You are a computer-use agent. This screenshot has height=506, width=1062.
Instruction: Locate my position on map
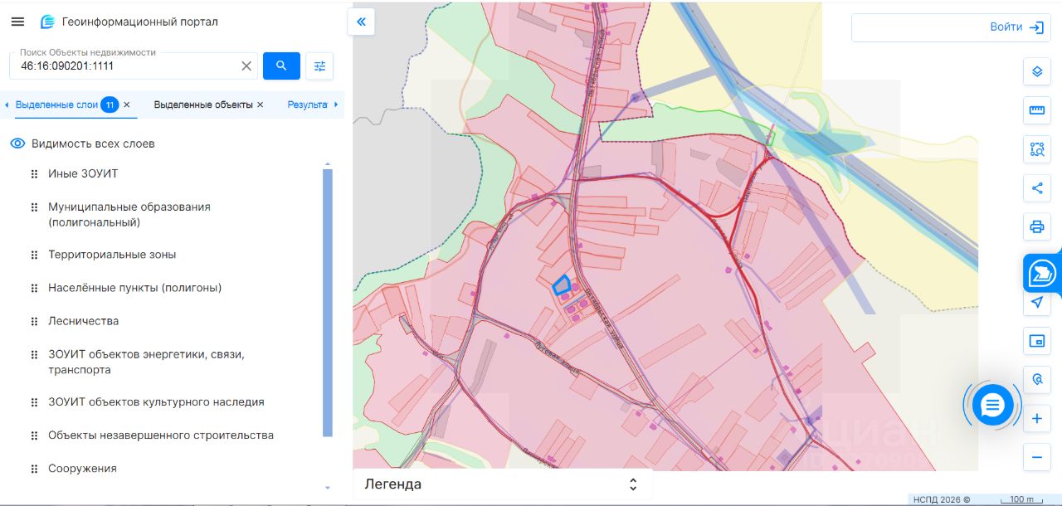point(1036,303)
